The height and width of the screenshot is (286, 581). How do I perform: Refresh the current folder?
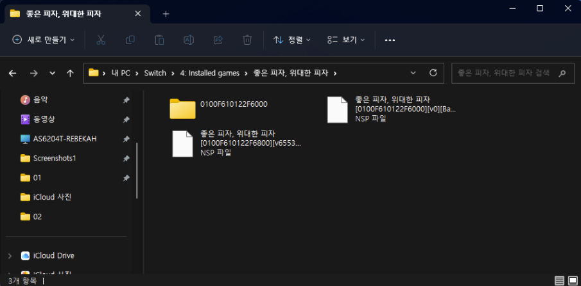tap(433, 73)
